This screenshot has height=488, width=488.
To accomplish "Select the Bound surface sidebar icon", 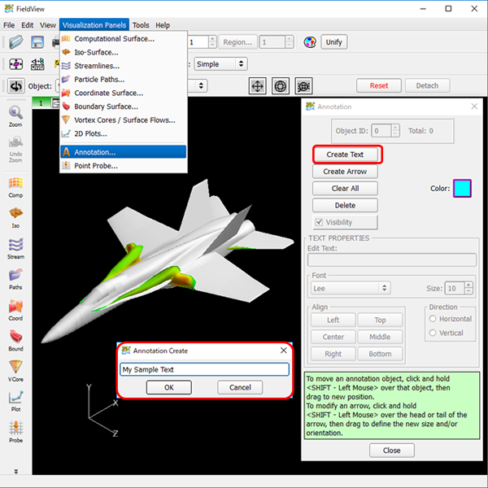I will [15, 340].
